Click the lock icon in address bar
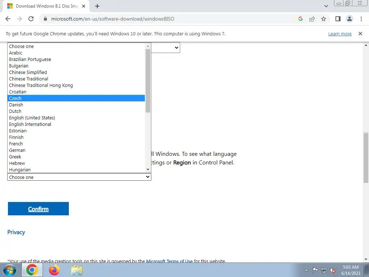The height and width of the screenshot is (277, 369). point(45,19)
